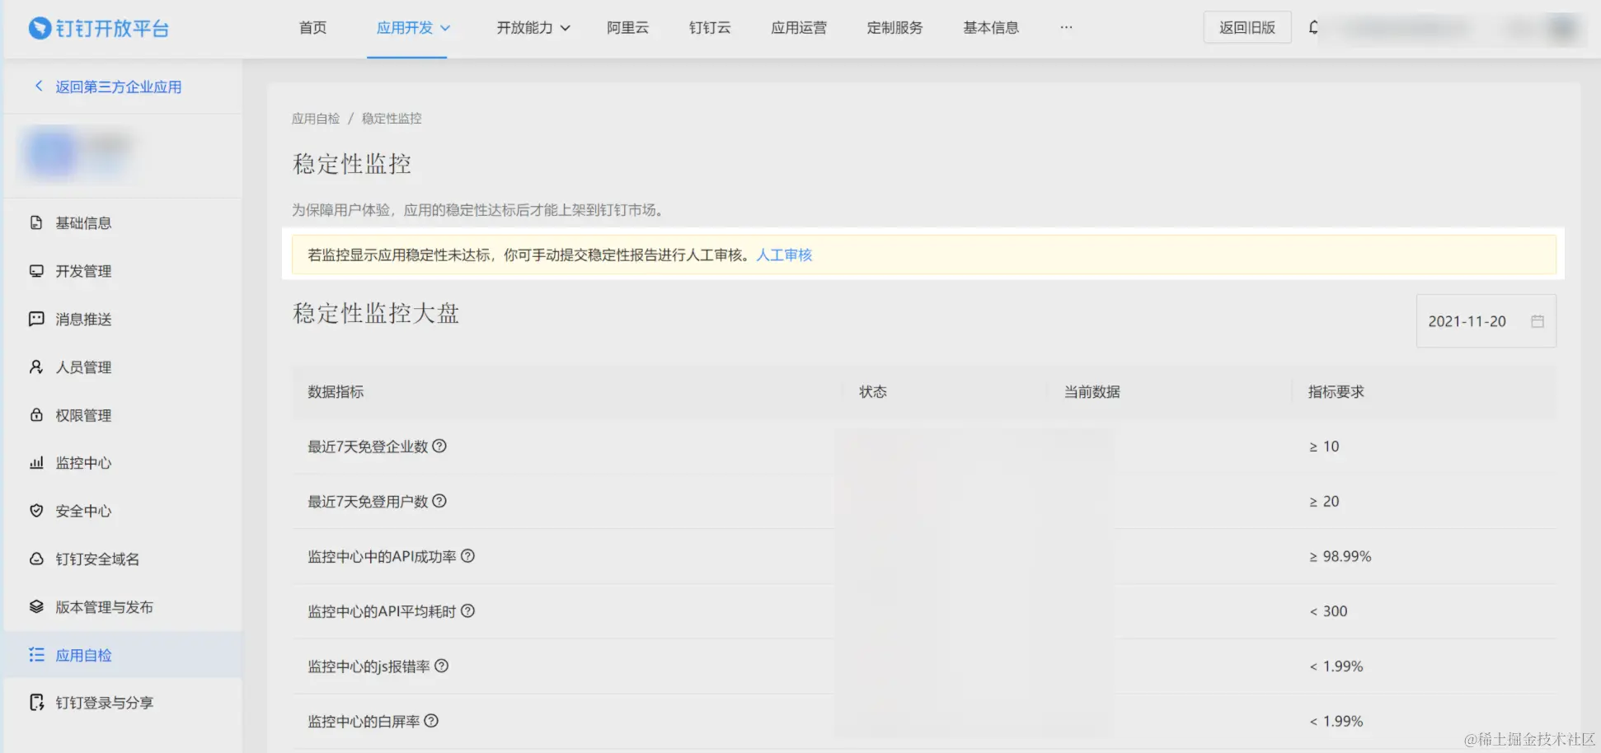Viewport: 1601px width, 753px height.
Task: Click the 当前数据 column header
Action: coord(1092,392)
